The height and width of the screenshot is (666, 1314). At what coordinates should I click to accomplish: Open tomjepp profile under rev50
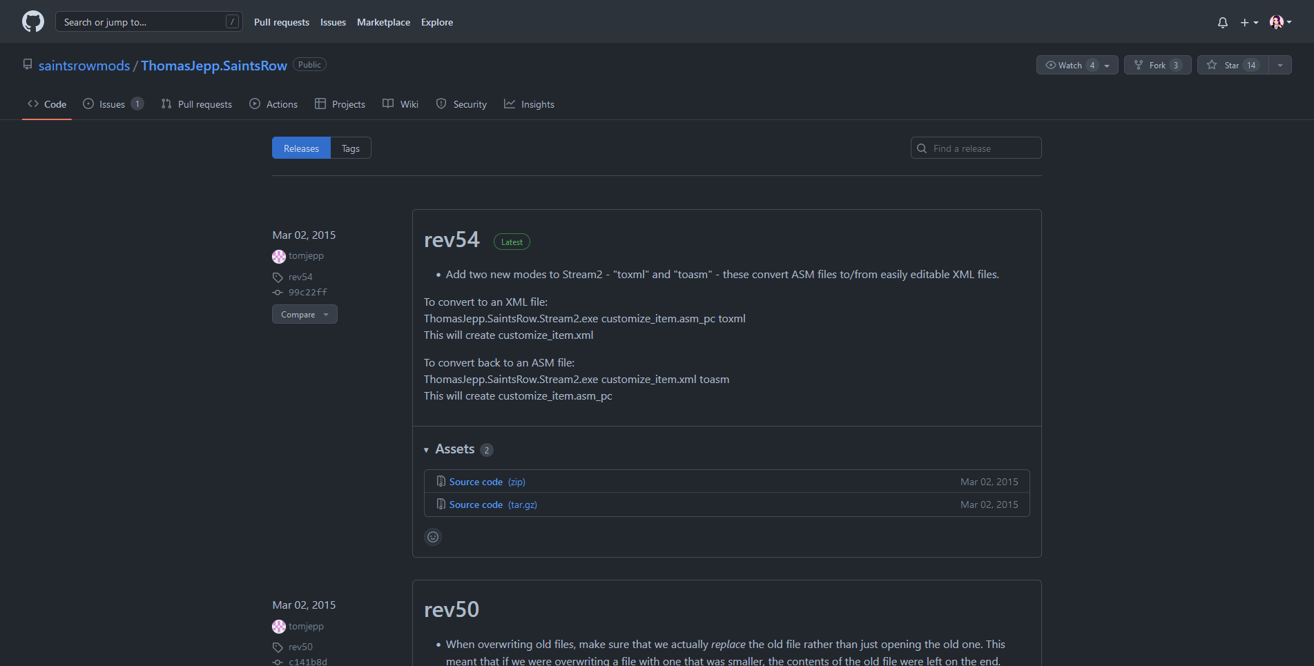(306, 626)
